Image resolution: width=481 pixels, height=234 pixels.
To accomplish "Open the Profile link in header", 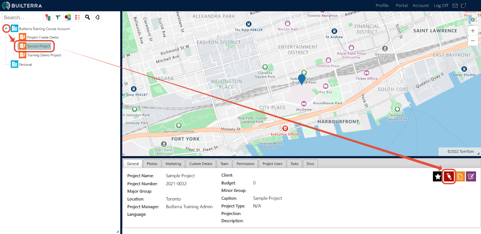I will pos(382,6).
